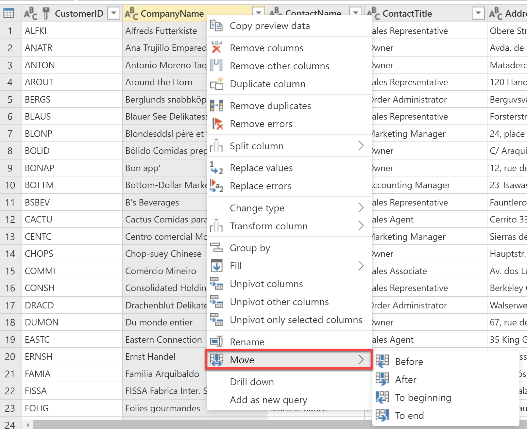Click the CompanyName data type icon

131,13
